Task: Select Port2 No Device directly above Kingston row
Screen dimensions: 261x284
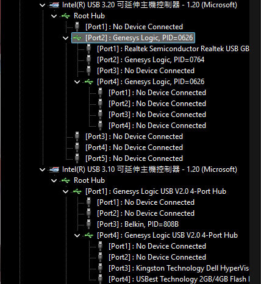Action: [x=157, y=257]
